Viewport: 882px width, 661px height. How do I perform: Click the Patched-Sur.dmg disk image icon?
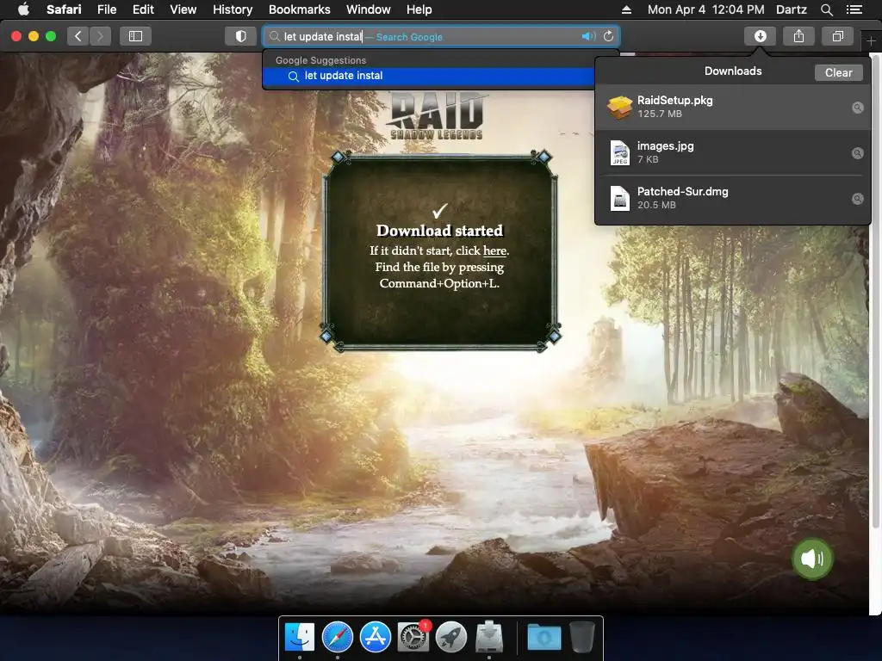(620, 199)
